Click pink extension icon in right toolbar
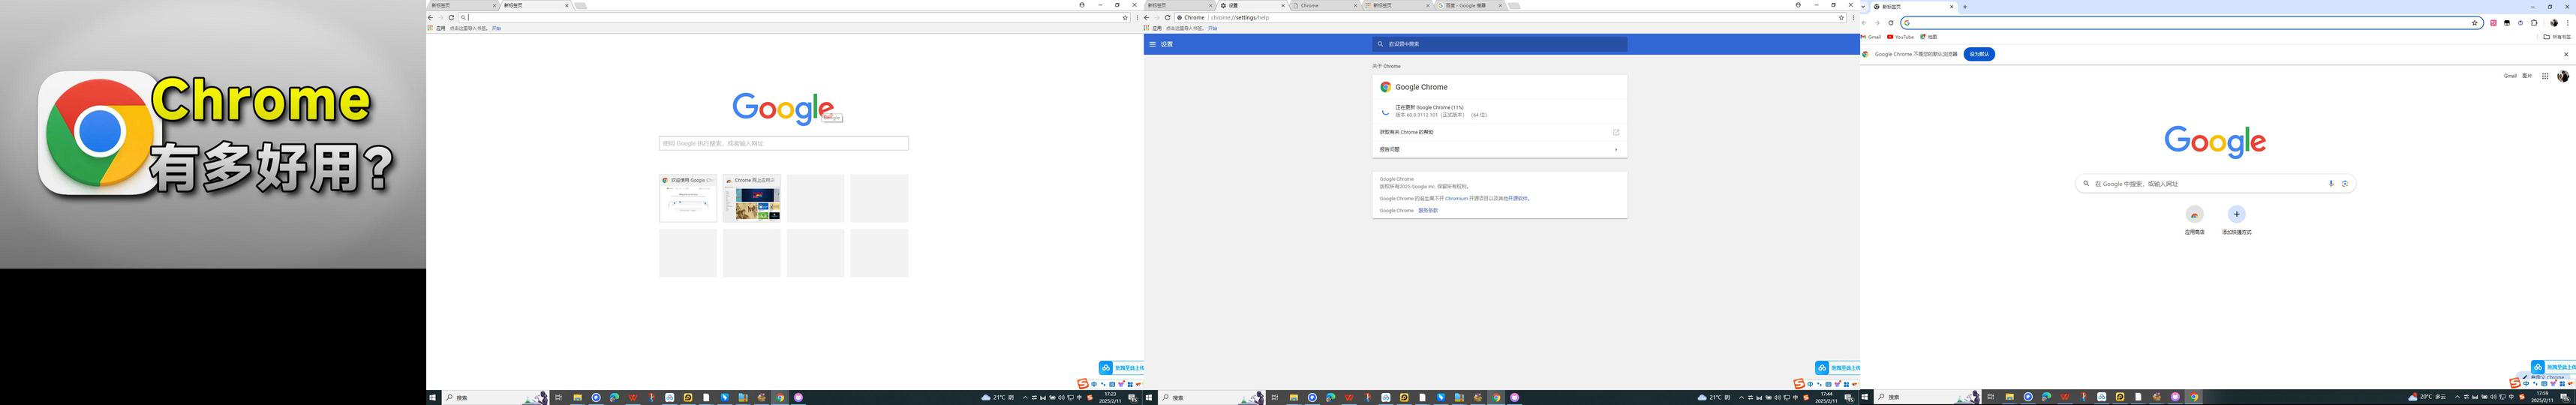This screenshot has width=2576, height=405. [2493, 22]
